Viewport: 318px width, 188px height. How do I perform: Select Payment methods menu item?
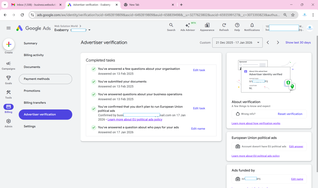tap(45, 79)
